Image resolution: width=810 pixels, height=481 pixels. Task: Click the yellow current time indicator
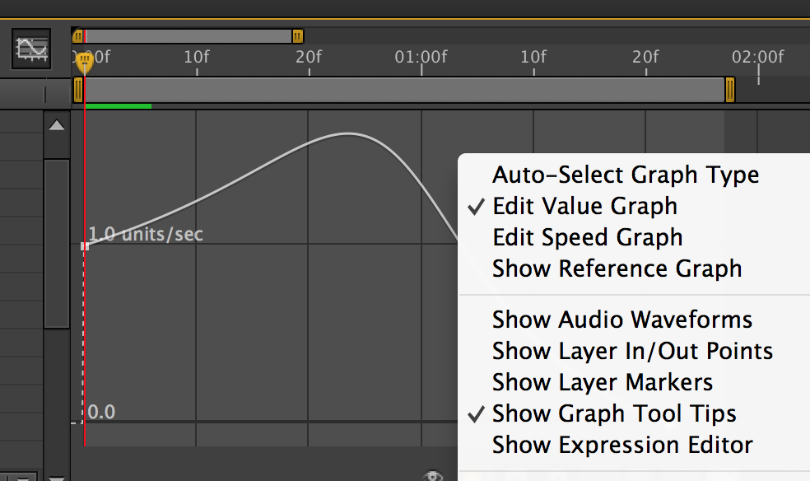pos(84,61)
